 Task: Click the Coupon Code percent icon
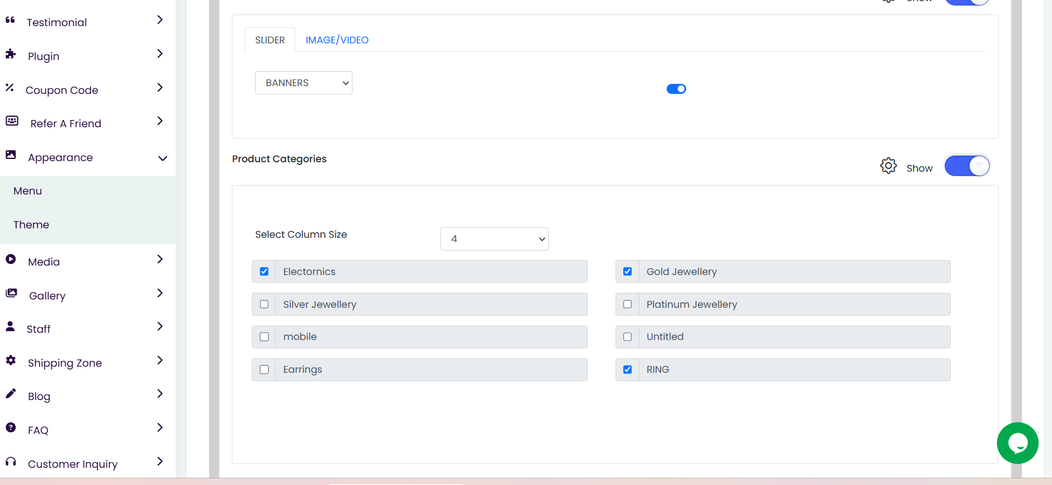pyautogui.click(x=9, y=87)
